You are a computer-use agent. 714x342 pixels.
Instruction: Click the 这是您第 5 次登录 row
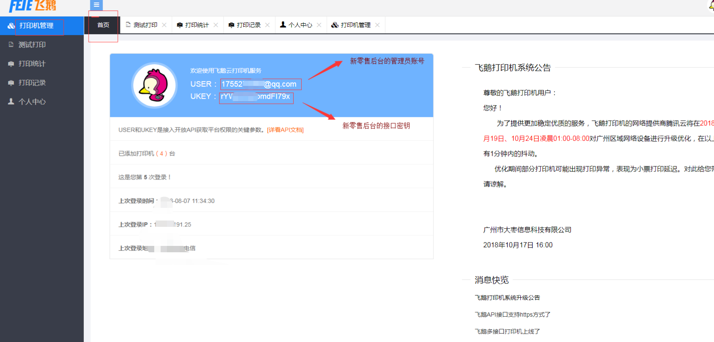click(x=271, y=177)
